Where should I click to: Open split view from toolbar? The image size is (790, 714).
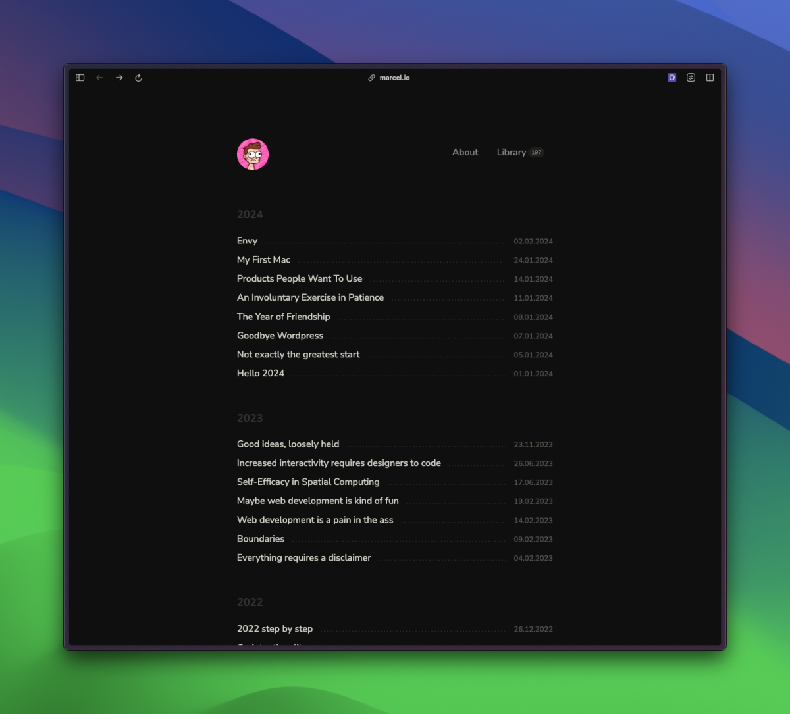(710, 78)
